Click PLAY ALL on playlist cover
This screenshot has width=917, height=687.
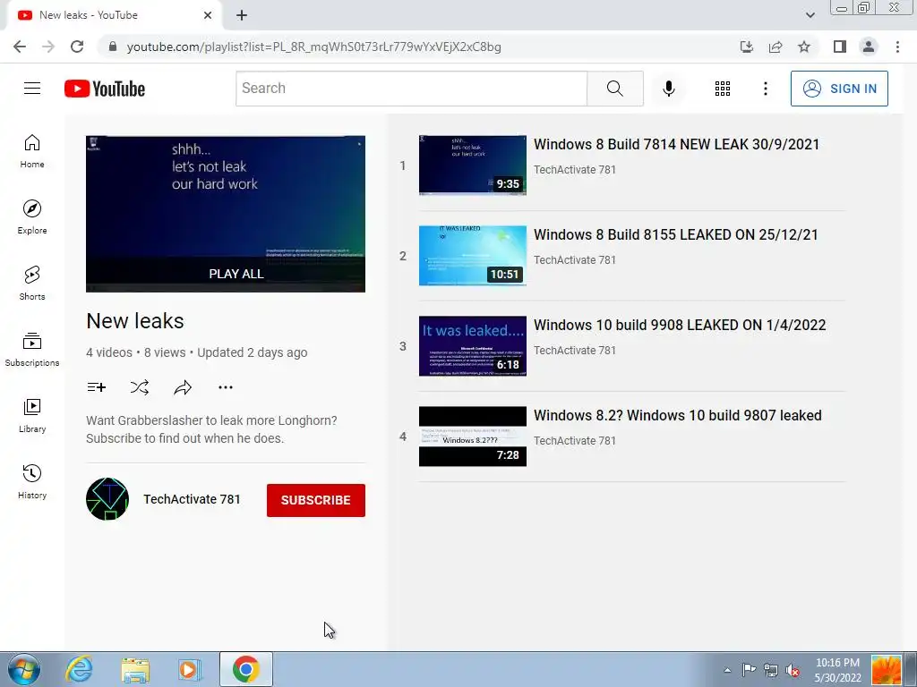point(236,274)
